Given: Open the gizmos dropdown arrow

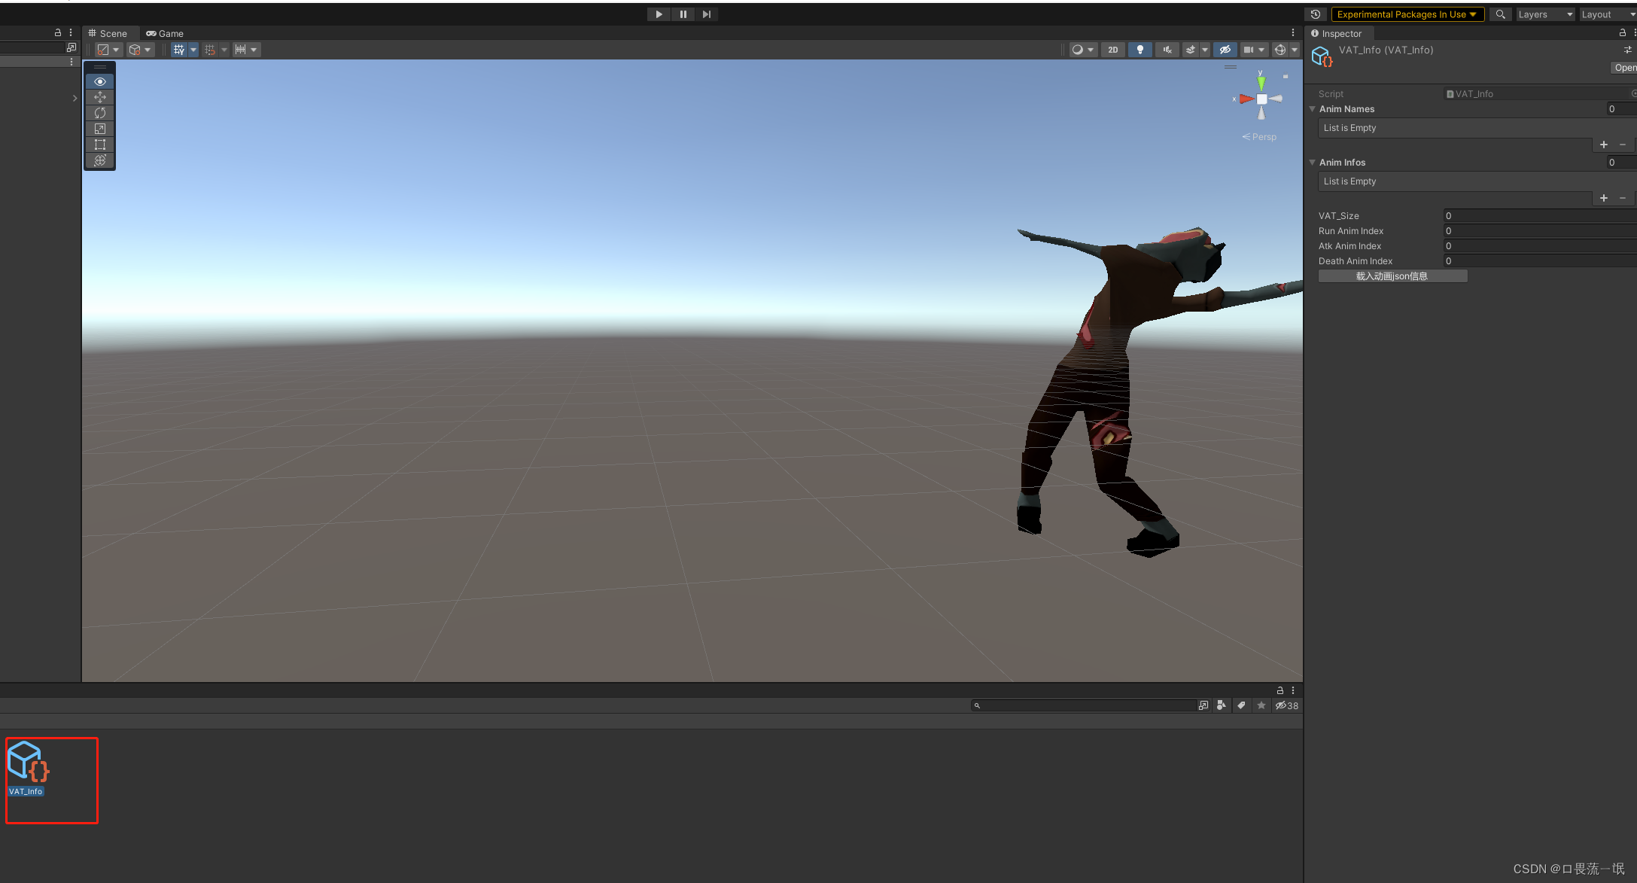Looking at the screenshot, I should point(1295,50).
